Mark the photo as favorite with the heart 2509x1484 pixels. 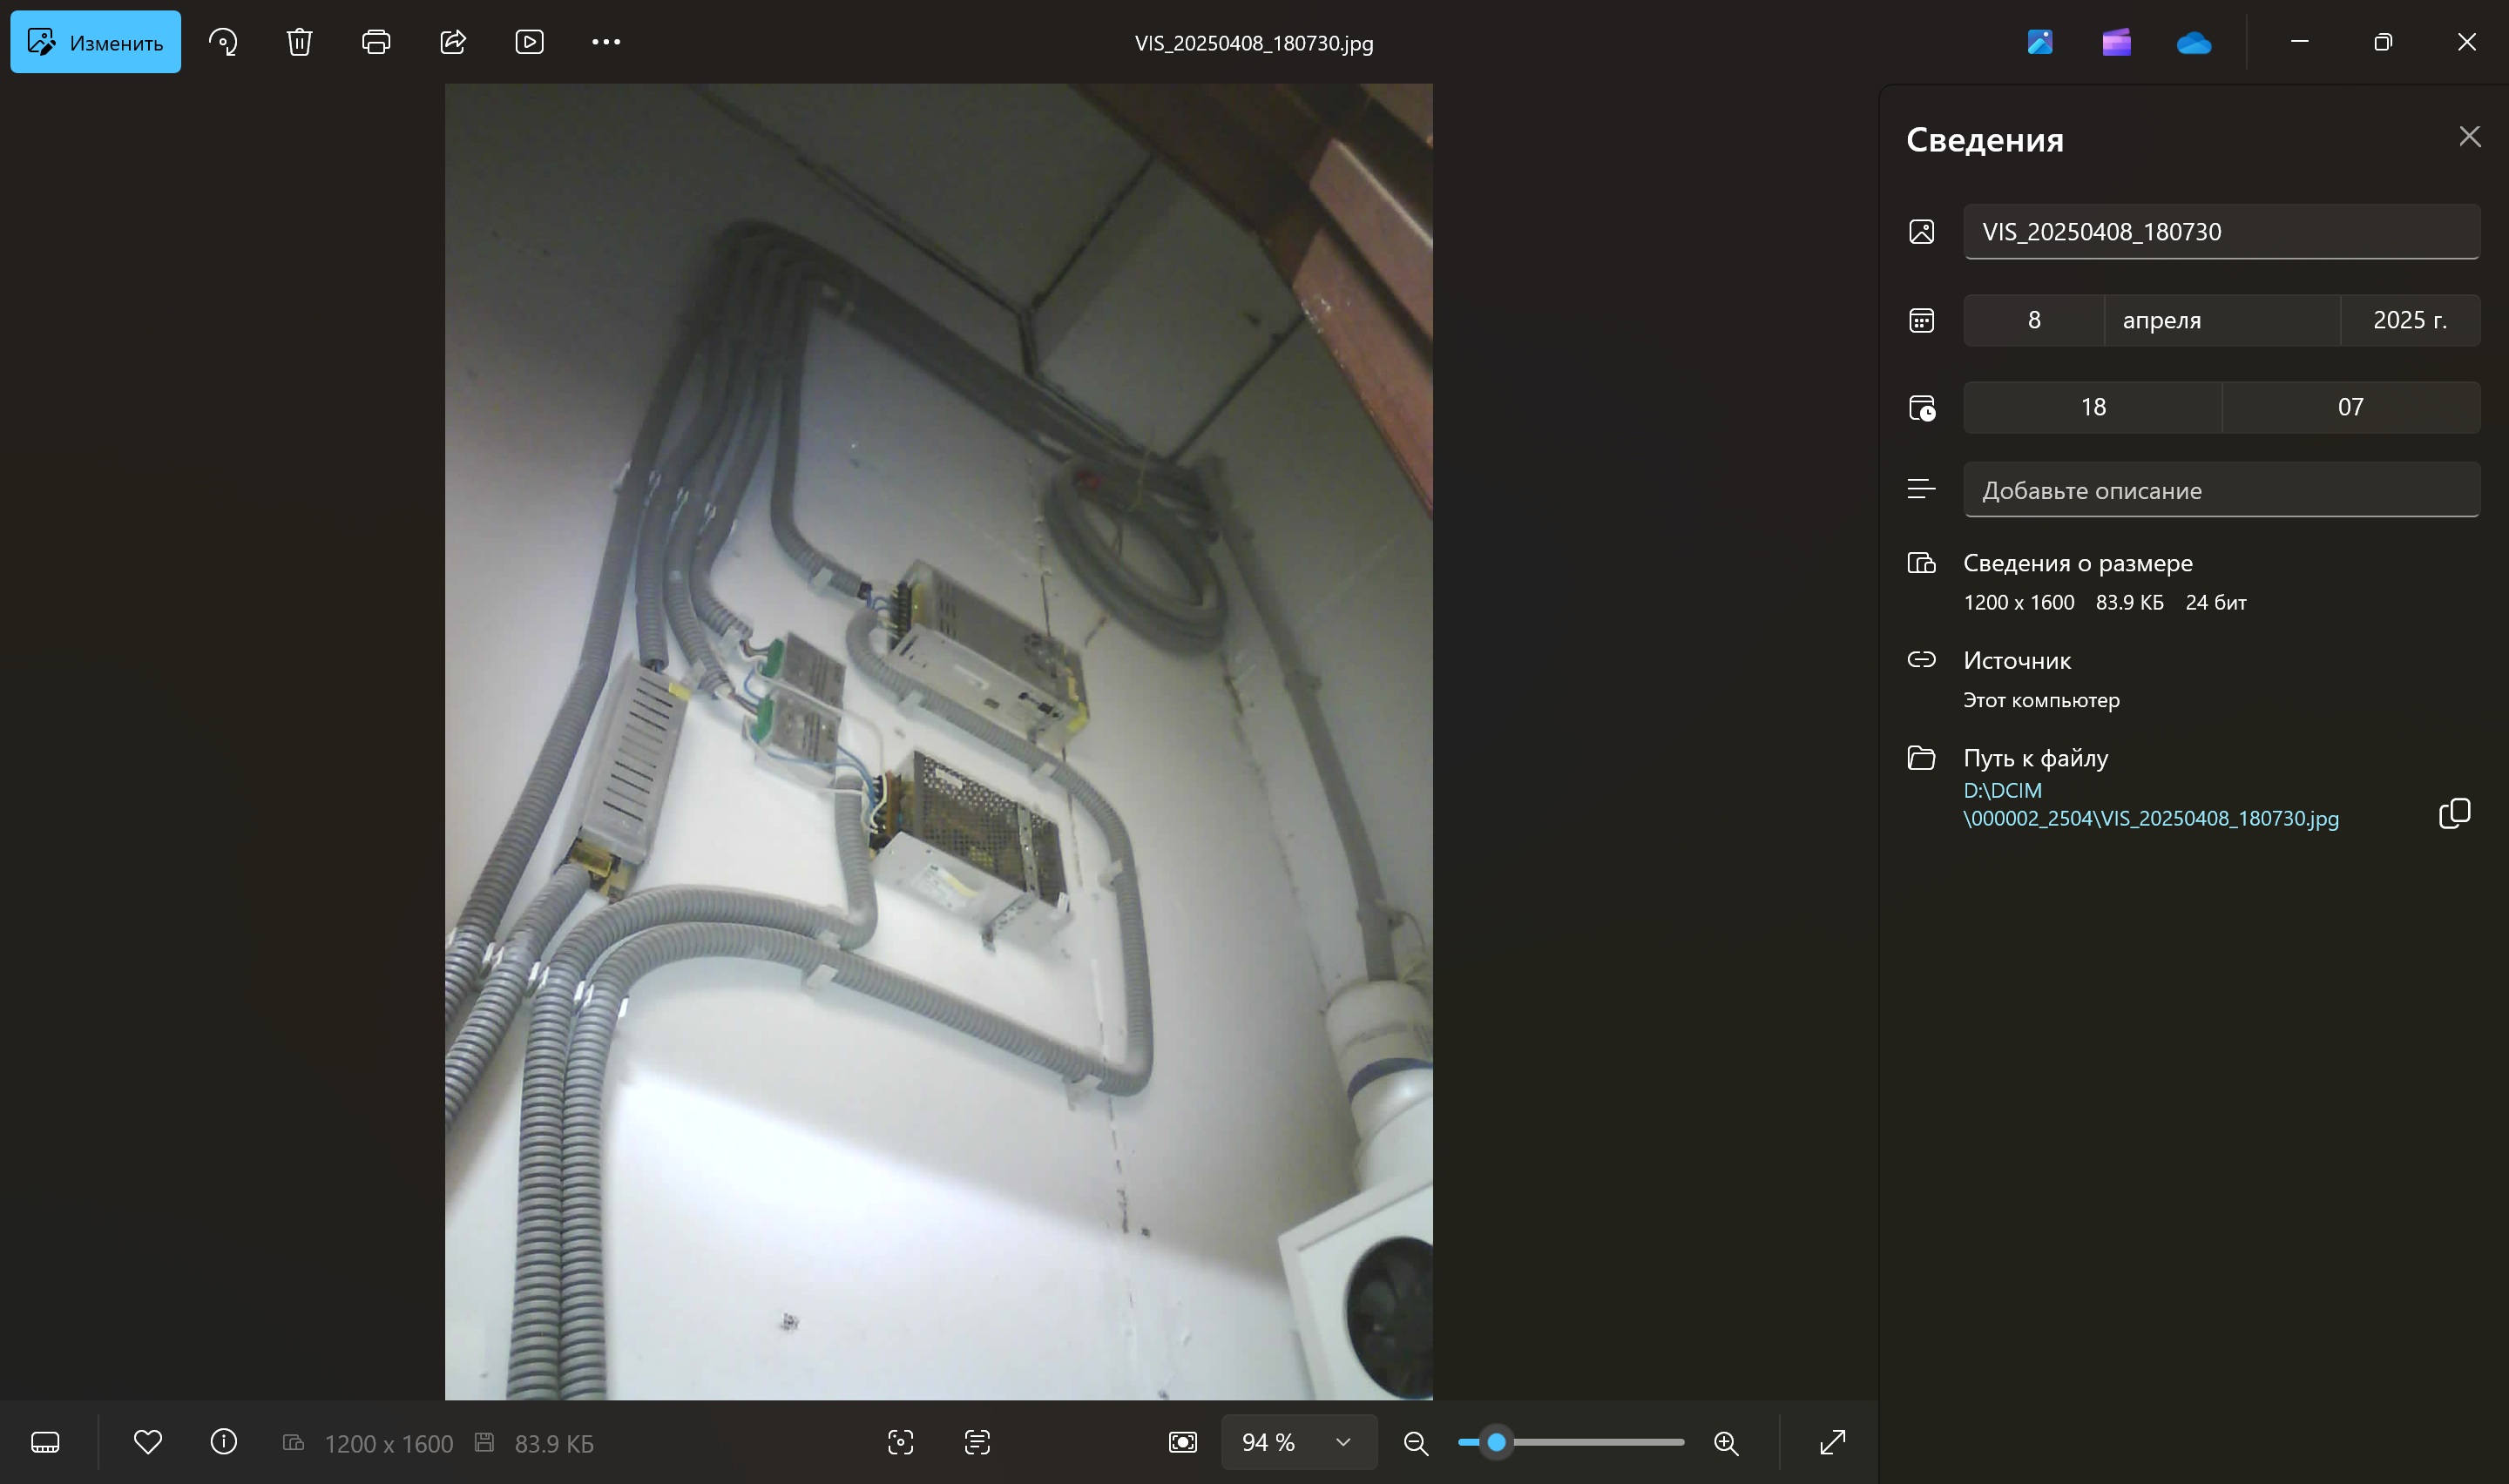tap(148, 1442)
